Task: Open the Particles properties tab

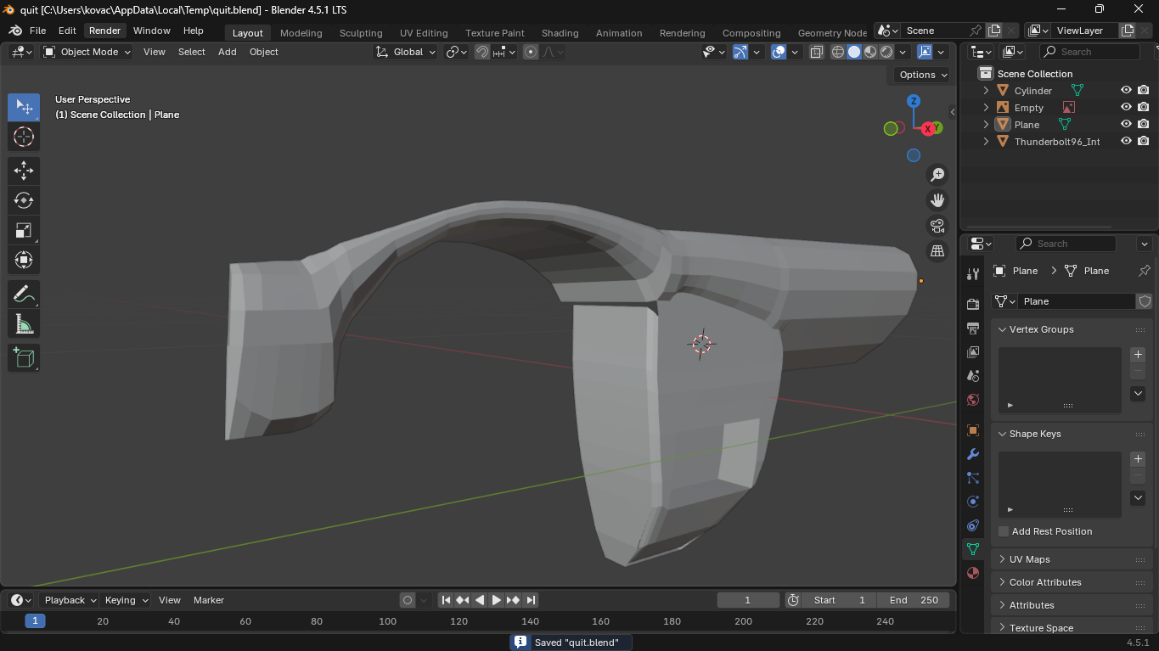Action: click(x=973, y=478)
